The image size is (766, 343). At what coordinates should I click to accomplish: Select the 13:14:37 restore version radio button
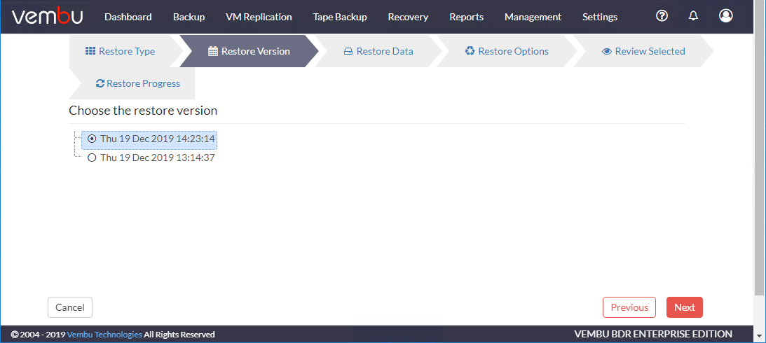[x=91, y=157]
